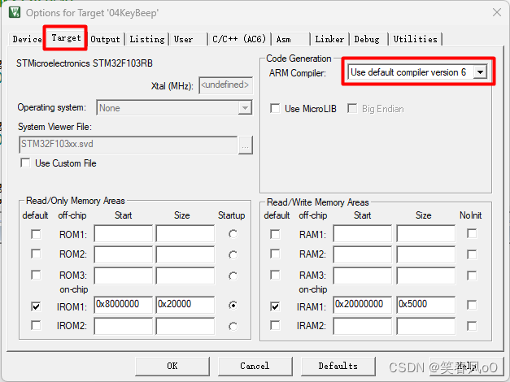Viewport: 510px width, 382px height.
Task: Edit the IROM1 Size field 0x20000
Action: click(185, 305)
